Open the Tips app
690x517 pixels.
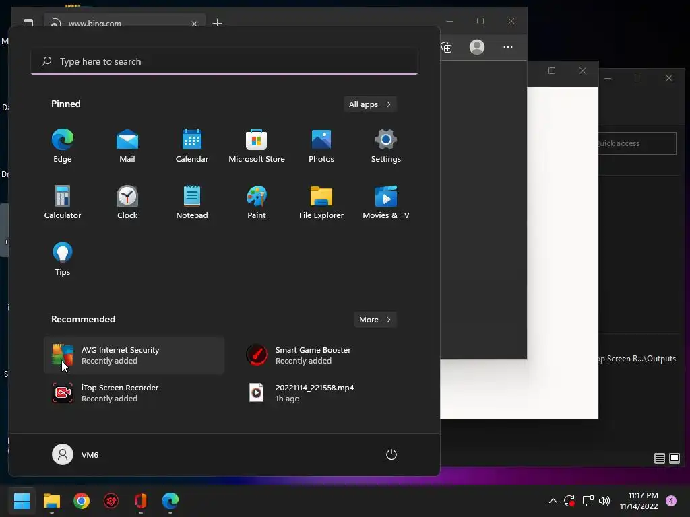63,259
